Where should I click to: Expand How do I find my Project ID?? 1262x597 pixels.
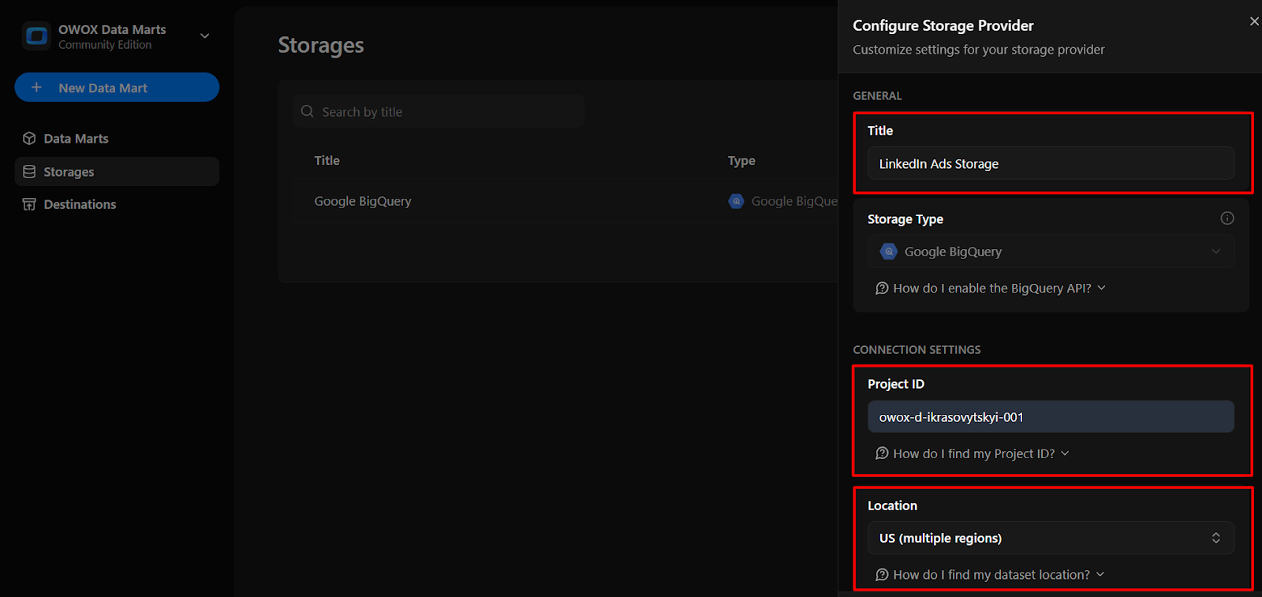[x=973, y=453]
